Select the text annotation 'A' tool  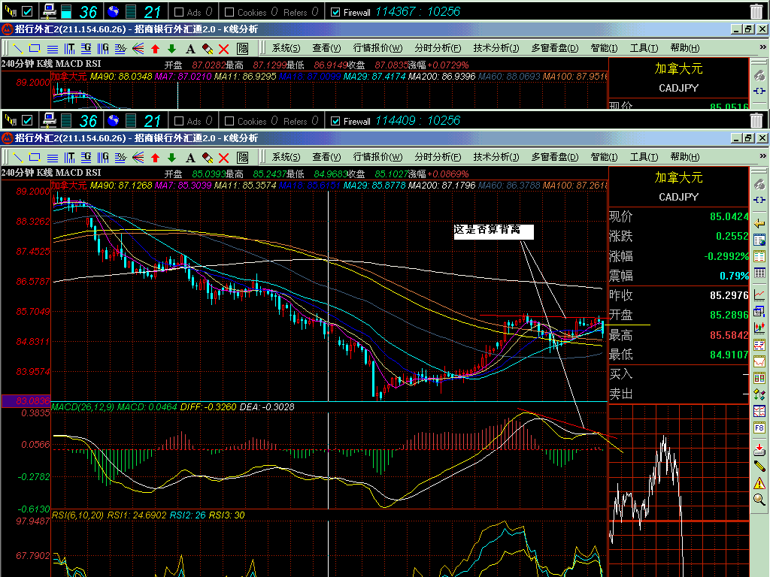coord(190,156)
